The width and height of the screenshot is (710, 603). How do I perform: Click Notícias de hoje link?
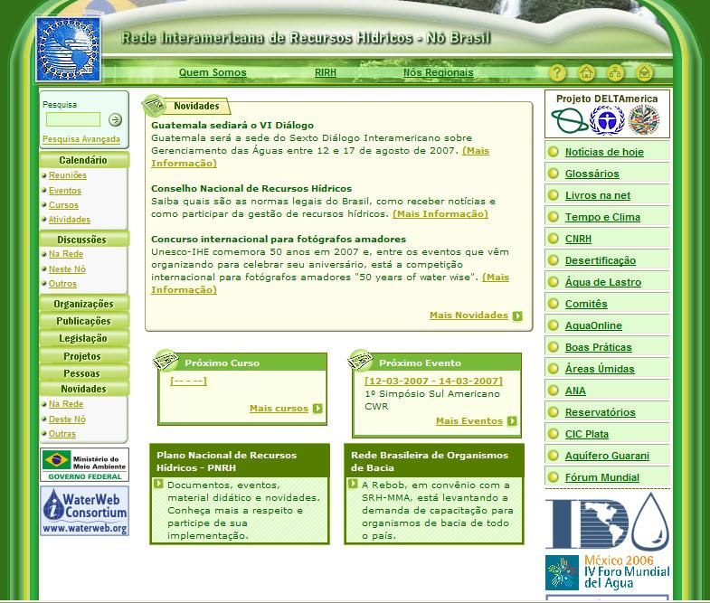tap(604, 152)
